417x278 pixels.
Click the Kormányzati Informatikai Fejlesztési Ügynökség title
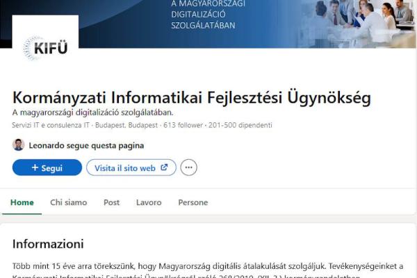[x=192, y=97]
